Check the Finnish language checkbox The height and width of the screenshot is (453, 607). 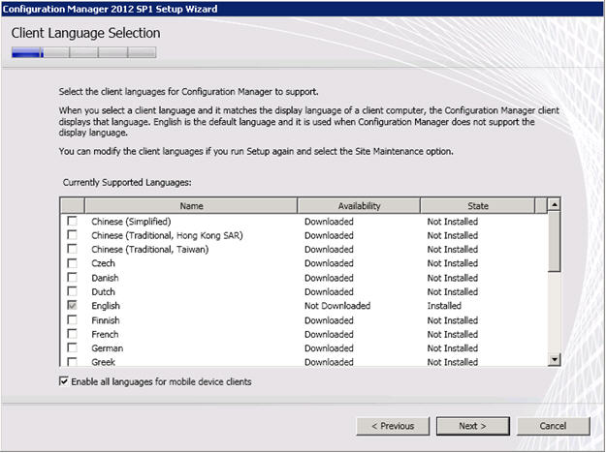[72, 320]
